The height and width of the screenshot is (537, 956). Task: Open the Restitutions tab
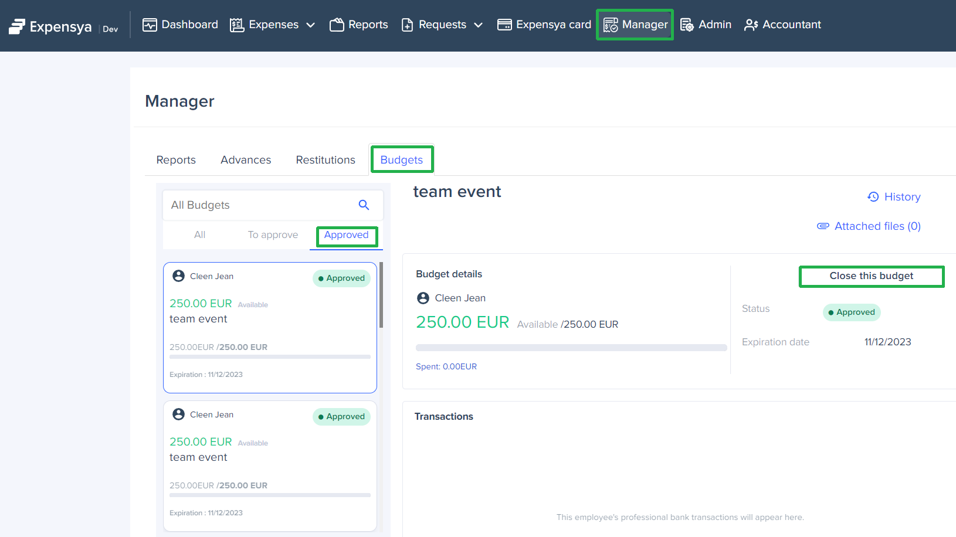click(326, 160)
